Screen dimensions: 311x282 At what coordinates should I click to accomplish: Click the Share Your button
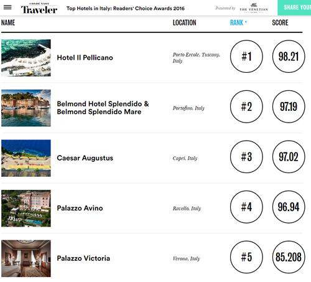click(294, 7)
